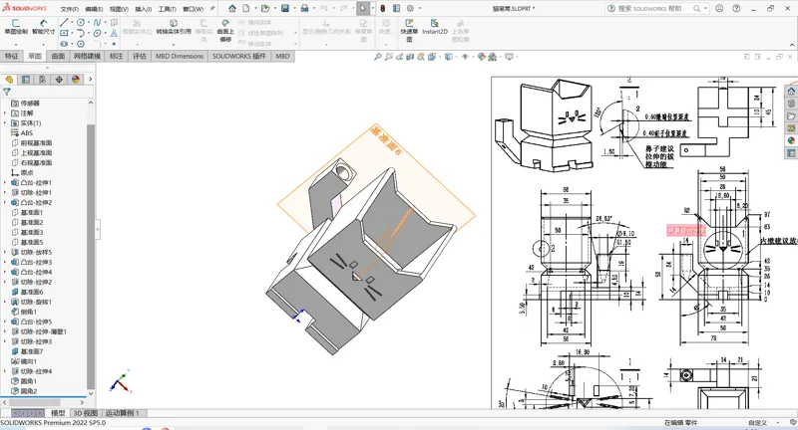The image size is (798, 430).
Task: Open the DisplayManager color ball tab
Action: point(76,80)
